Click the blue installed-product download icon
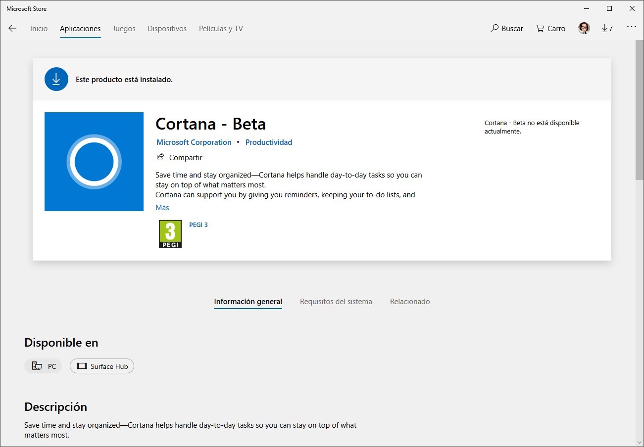The image size is (644, 447). (x=56, y=79)
